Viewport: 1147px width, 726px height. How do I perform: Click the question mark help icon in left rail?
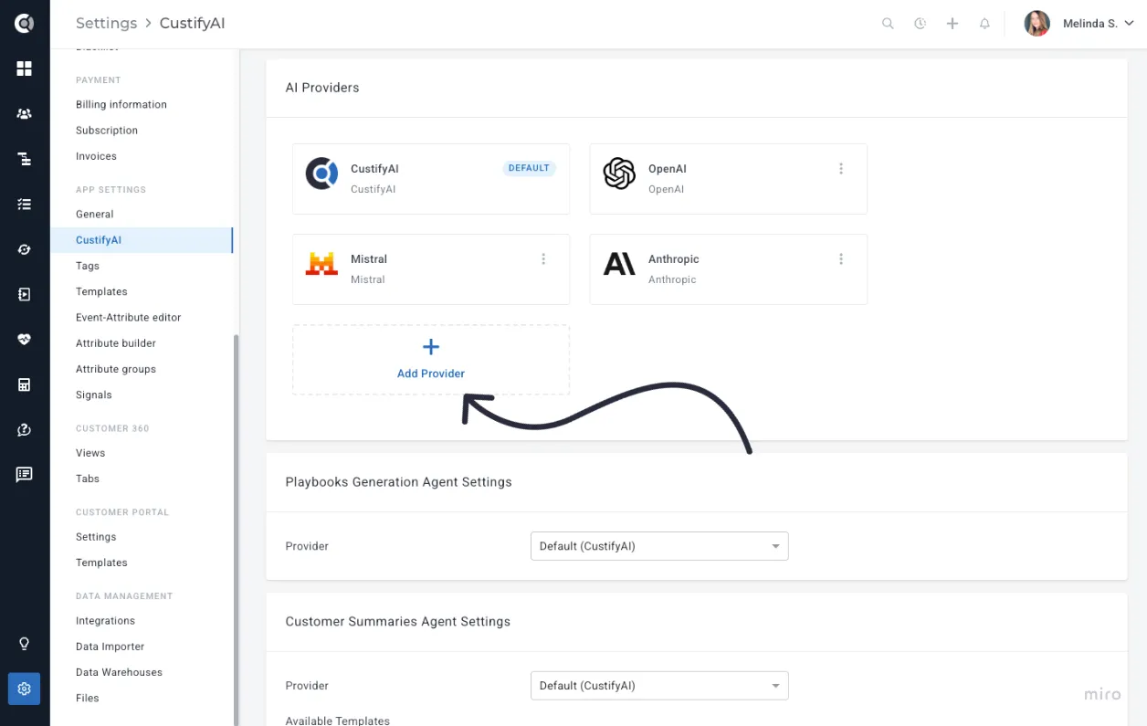[25, 429]
